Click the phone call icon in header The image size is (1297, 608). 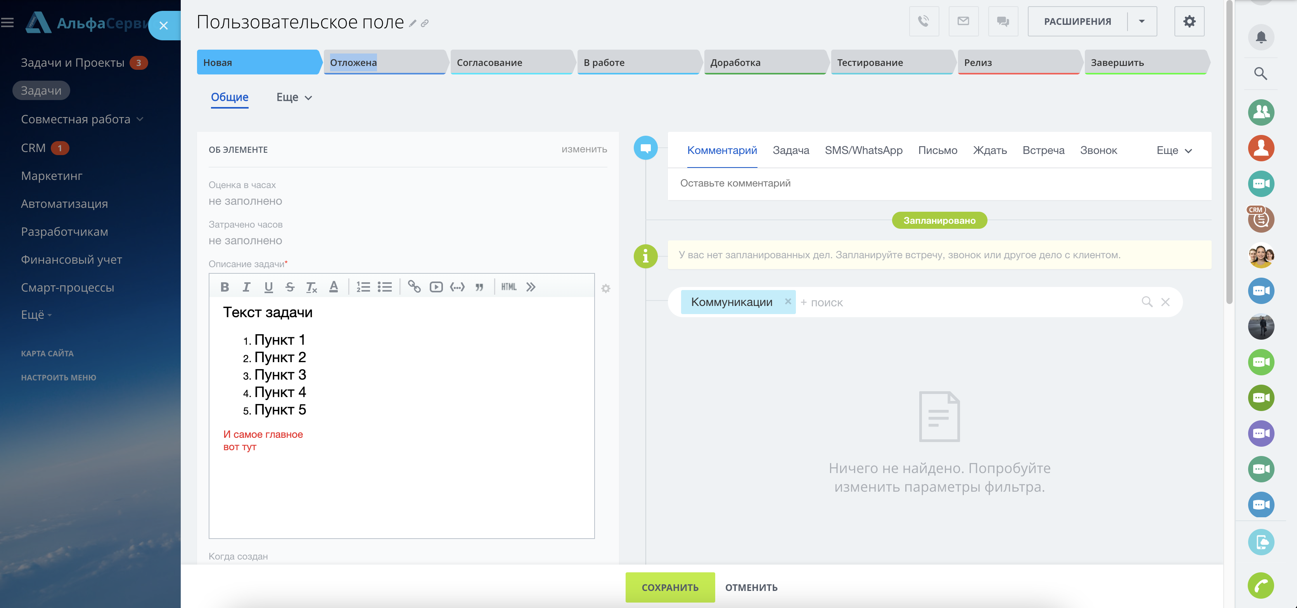coord(923,21)
